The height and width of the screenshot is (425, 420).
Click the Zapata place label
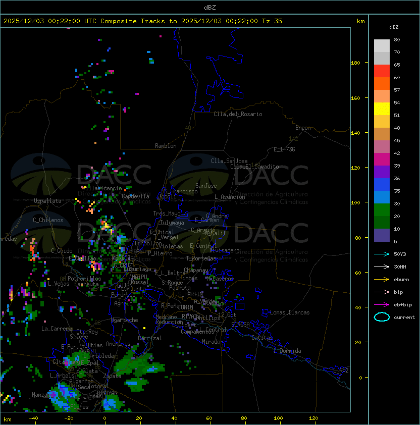tap(112, 376)
